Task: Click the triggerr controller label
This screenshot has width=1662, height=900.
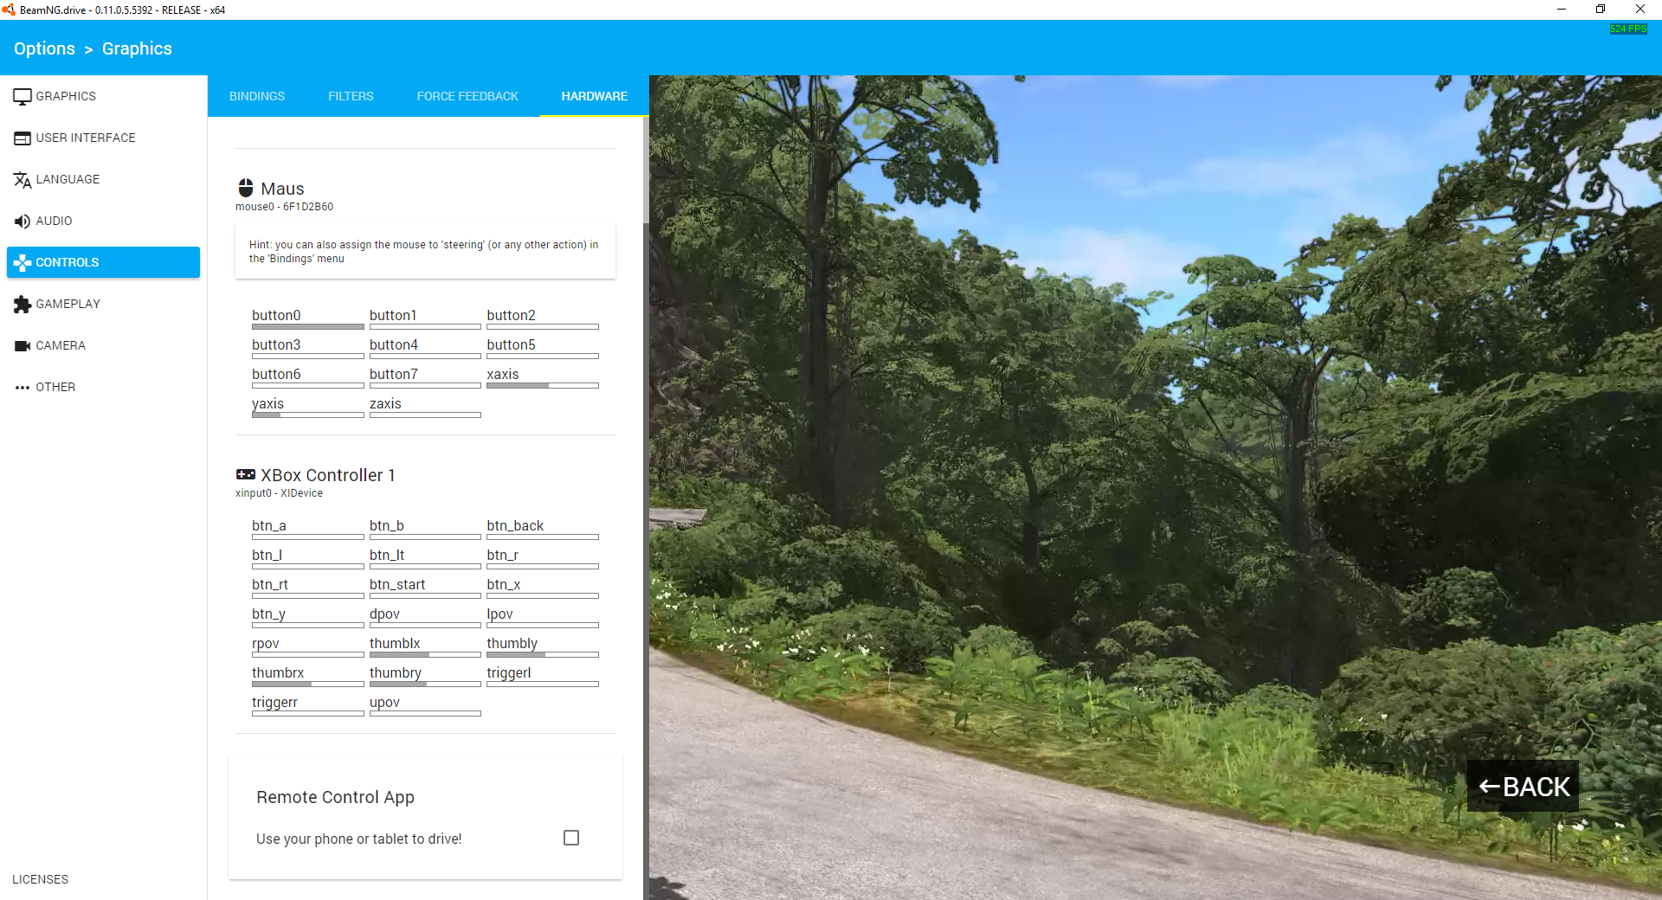Action: click(x=274, y=702)
